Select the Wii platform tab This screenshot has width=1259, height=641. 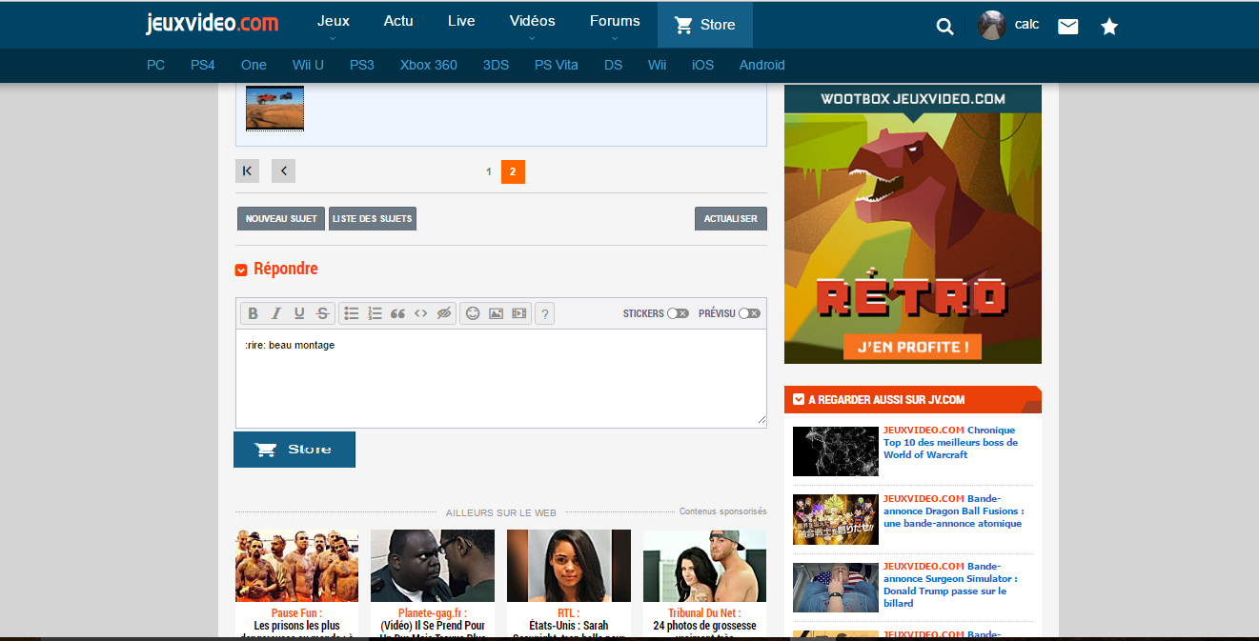tap(657, 65)
